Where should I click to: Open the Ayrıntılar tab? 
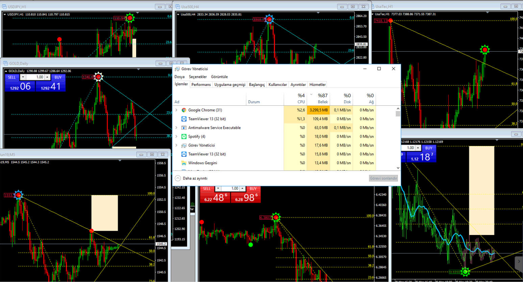298,85
